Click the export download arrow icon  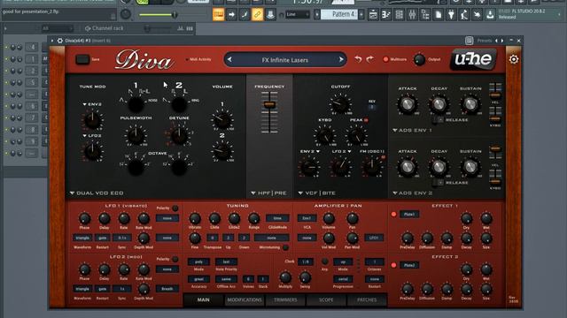(x=490, y=15)
